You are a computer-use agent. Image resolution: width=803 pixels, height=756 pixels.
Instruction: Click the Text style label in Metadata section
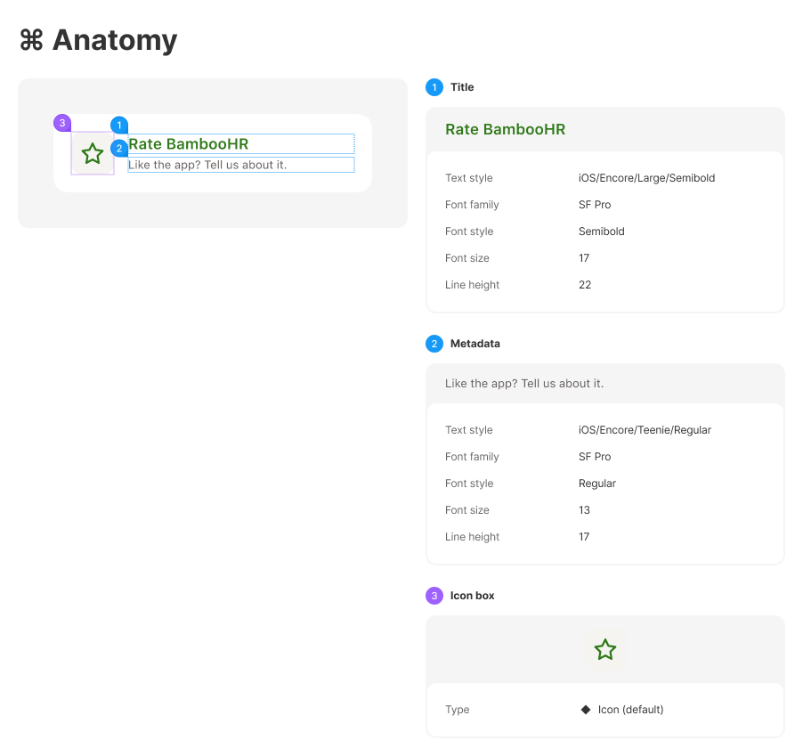(x=469, y=430)
